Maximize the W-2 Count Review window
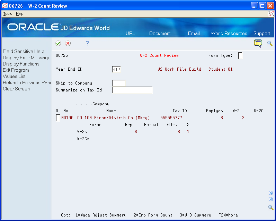 (262, 6)
